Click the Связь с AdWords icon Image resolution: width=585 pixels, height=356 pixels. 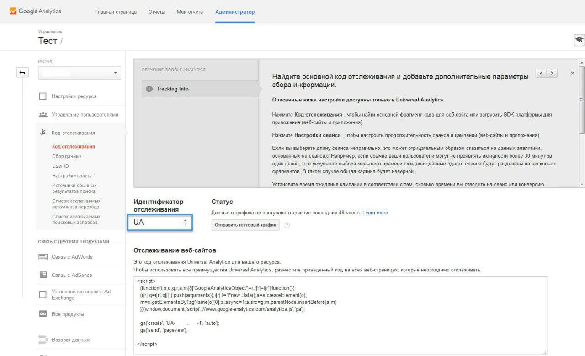(43, 257)
